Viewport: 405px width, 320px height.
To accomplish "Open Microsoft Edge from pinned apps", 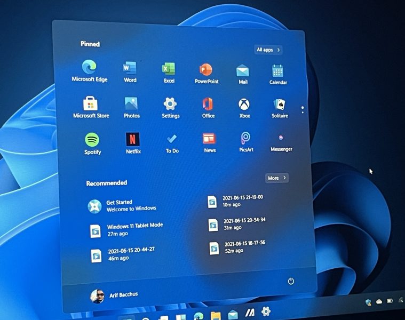I will (x=89, y=71).
